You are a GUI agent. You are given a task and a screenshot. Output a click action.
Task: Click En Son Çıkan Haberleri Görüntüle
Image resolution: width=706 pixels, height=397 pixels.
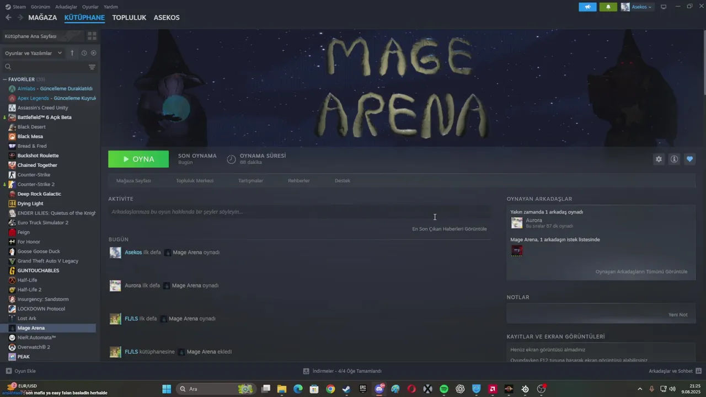pos(450,229)
